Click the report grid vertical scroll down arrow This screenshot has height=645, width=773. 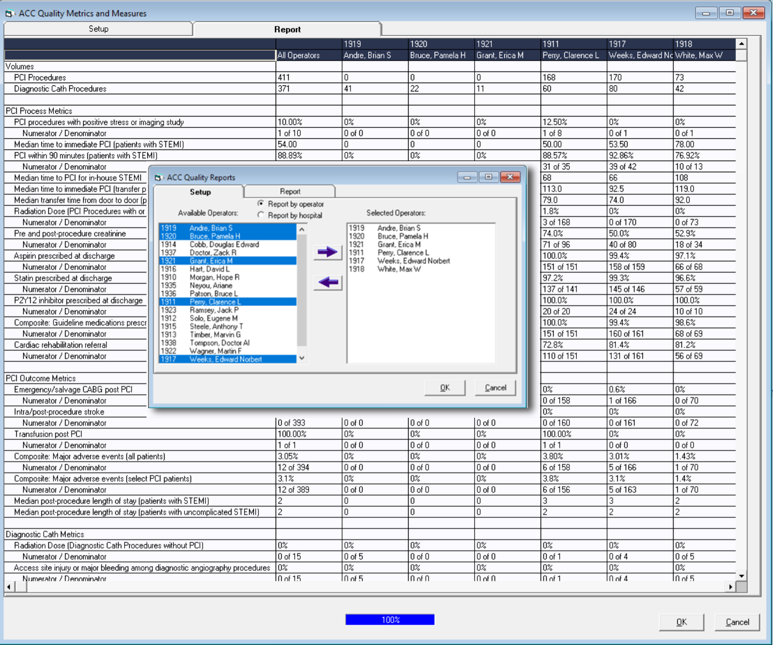point(741,576)
